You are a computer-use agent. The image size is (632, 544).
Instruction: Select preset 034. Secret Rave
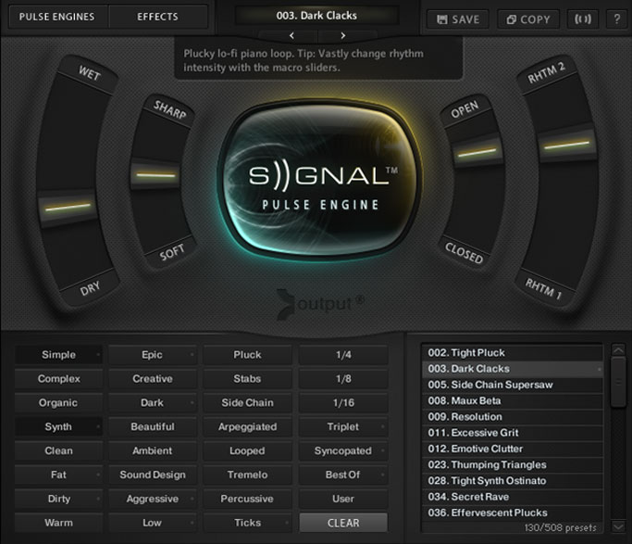pos(513,497)
